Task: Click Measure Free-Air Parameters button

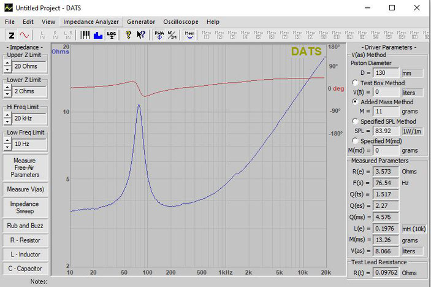Action: pos(25,167)
